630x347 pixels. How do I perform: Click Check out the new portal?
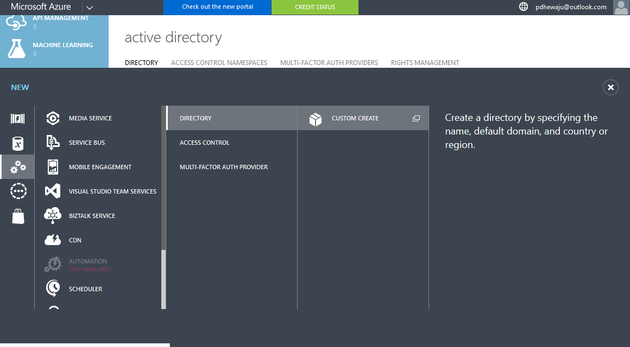point(217,7)
